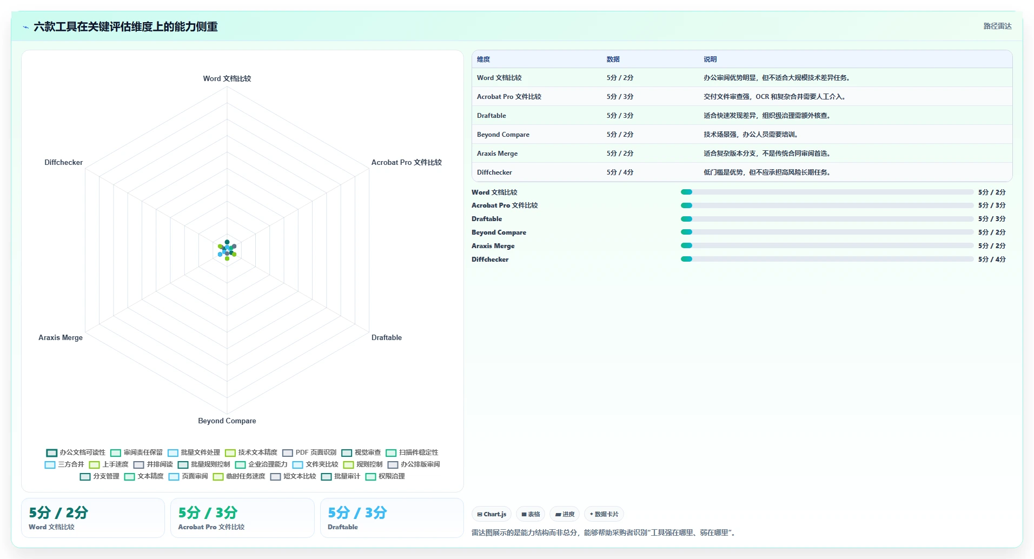Click the Draftable radar axis label

(387, 337)
